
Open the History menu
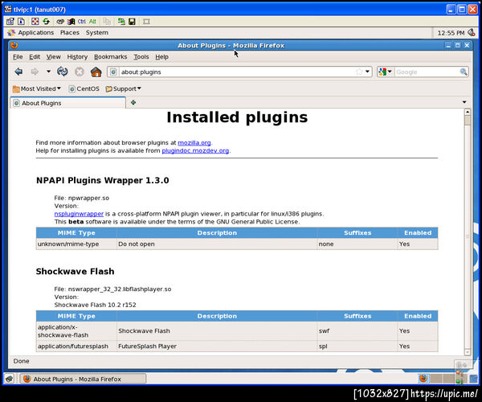(77, 57)
